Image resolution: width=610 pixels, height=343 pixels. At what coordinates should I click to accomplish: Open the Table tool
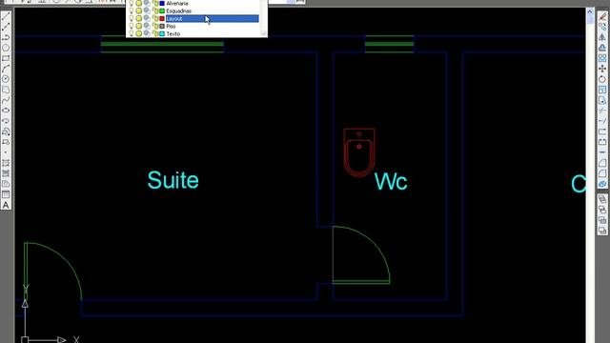tap(6, 194)
